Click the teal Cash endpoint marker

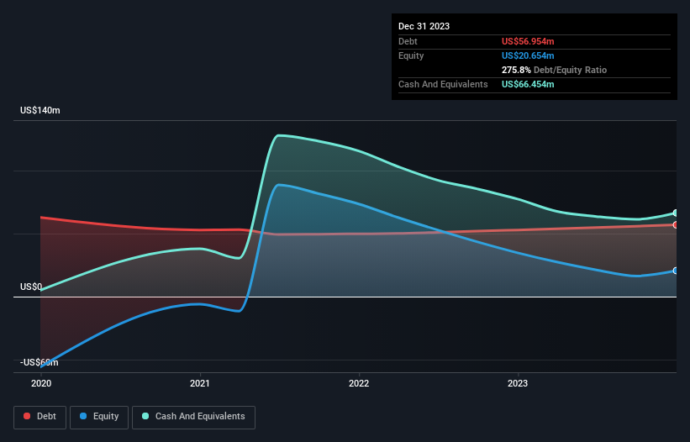coord(676,213)
